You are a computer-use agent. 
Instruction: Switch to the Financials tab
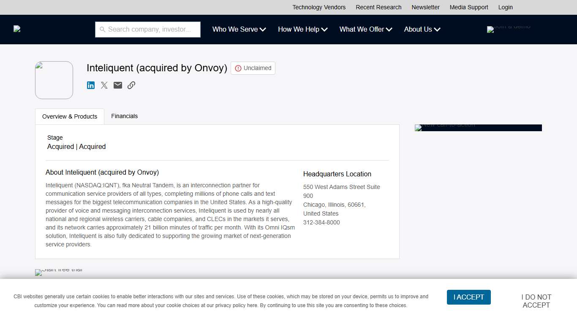pos(124,116)
